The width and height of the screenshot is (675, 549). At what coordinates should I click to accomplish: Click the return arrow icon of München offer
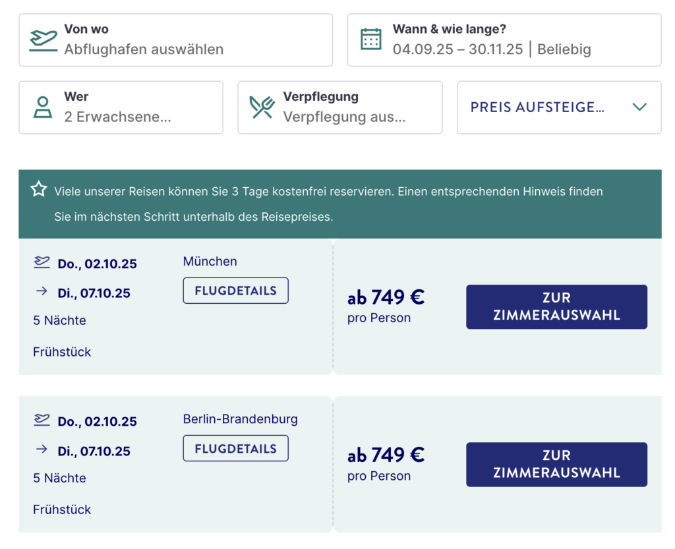[42, 291]
